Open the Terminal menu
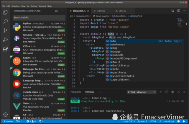The image size is (189, 124). click(x=42, y=6)
